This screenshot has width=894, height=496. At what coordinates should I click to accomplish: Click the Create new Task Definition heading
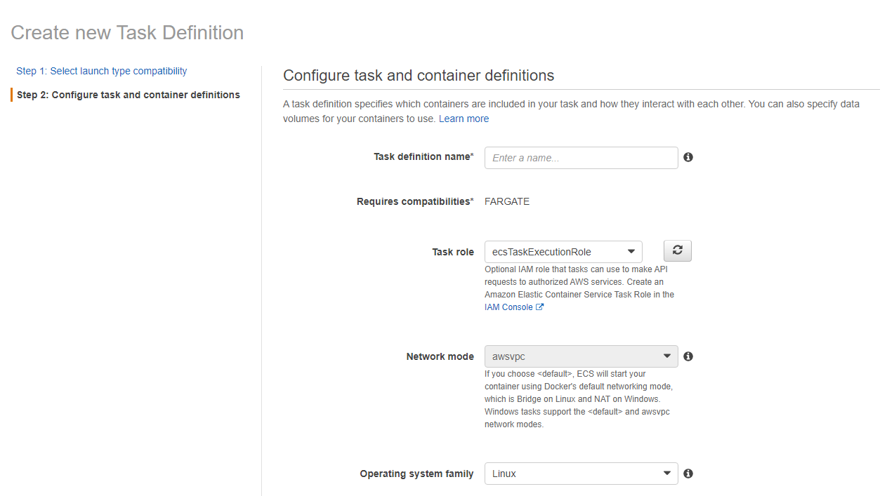[x=127, y=33]
